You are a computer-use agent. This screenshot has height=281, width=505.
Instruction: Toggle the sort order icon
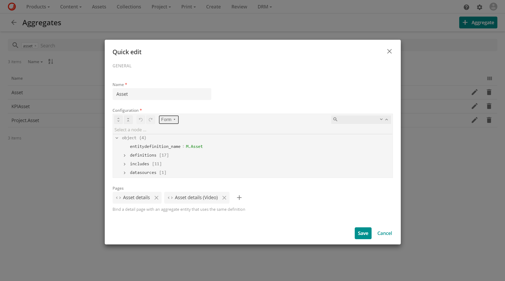click(x=51, y=62)
